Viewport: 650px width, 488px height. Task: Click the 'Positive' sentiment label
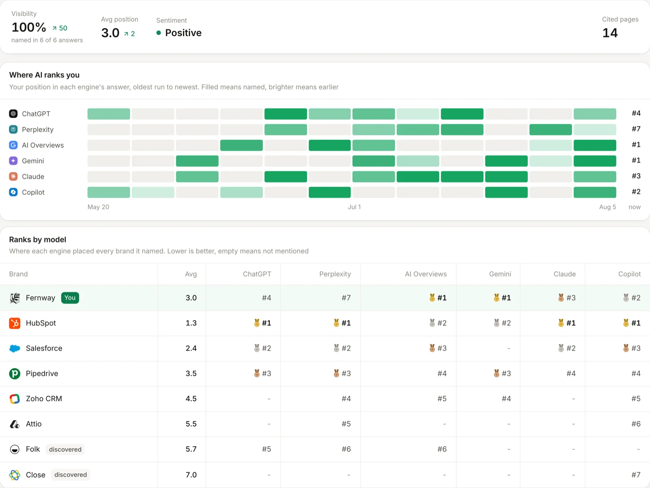183,33
